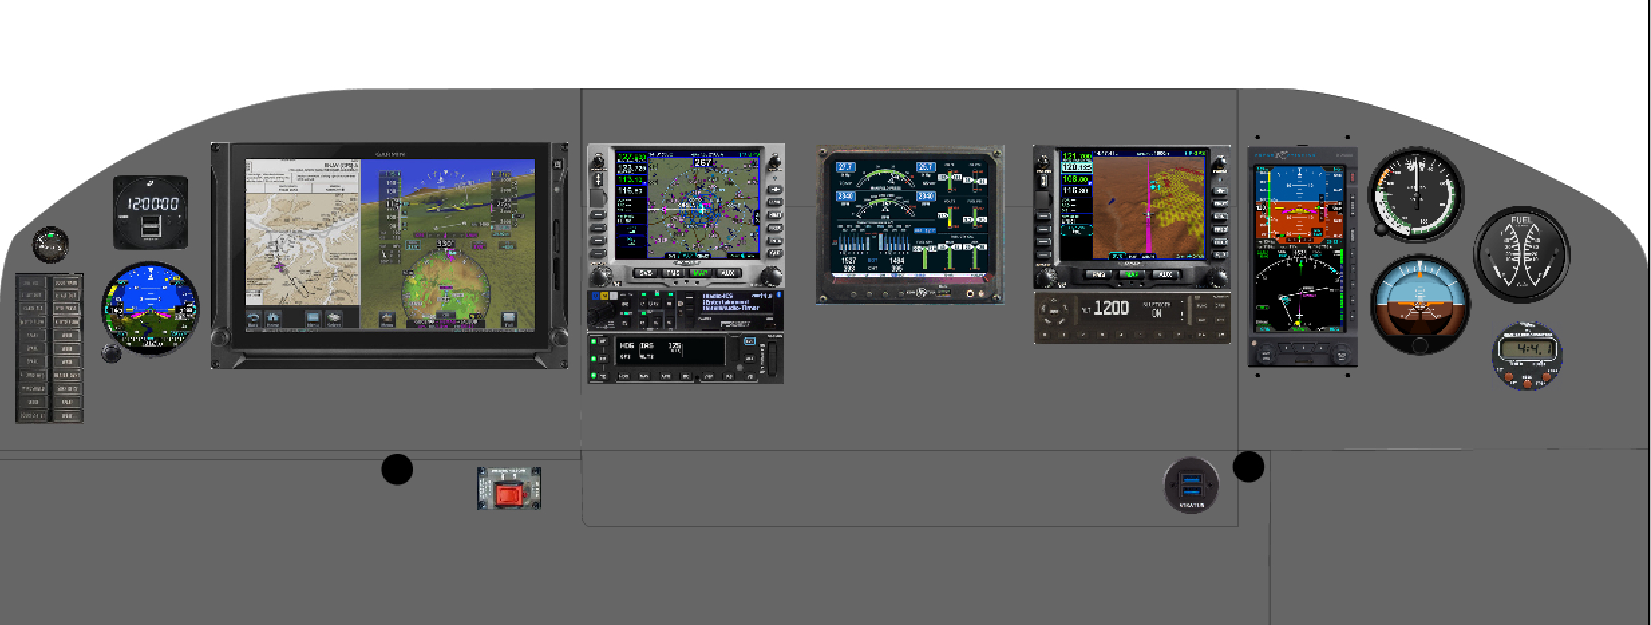Push the Garmin display's top-right power button

557,164
